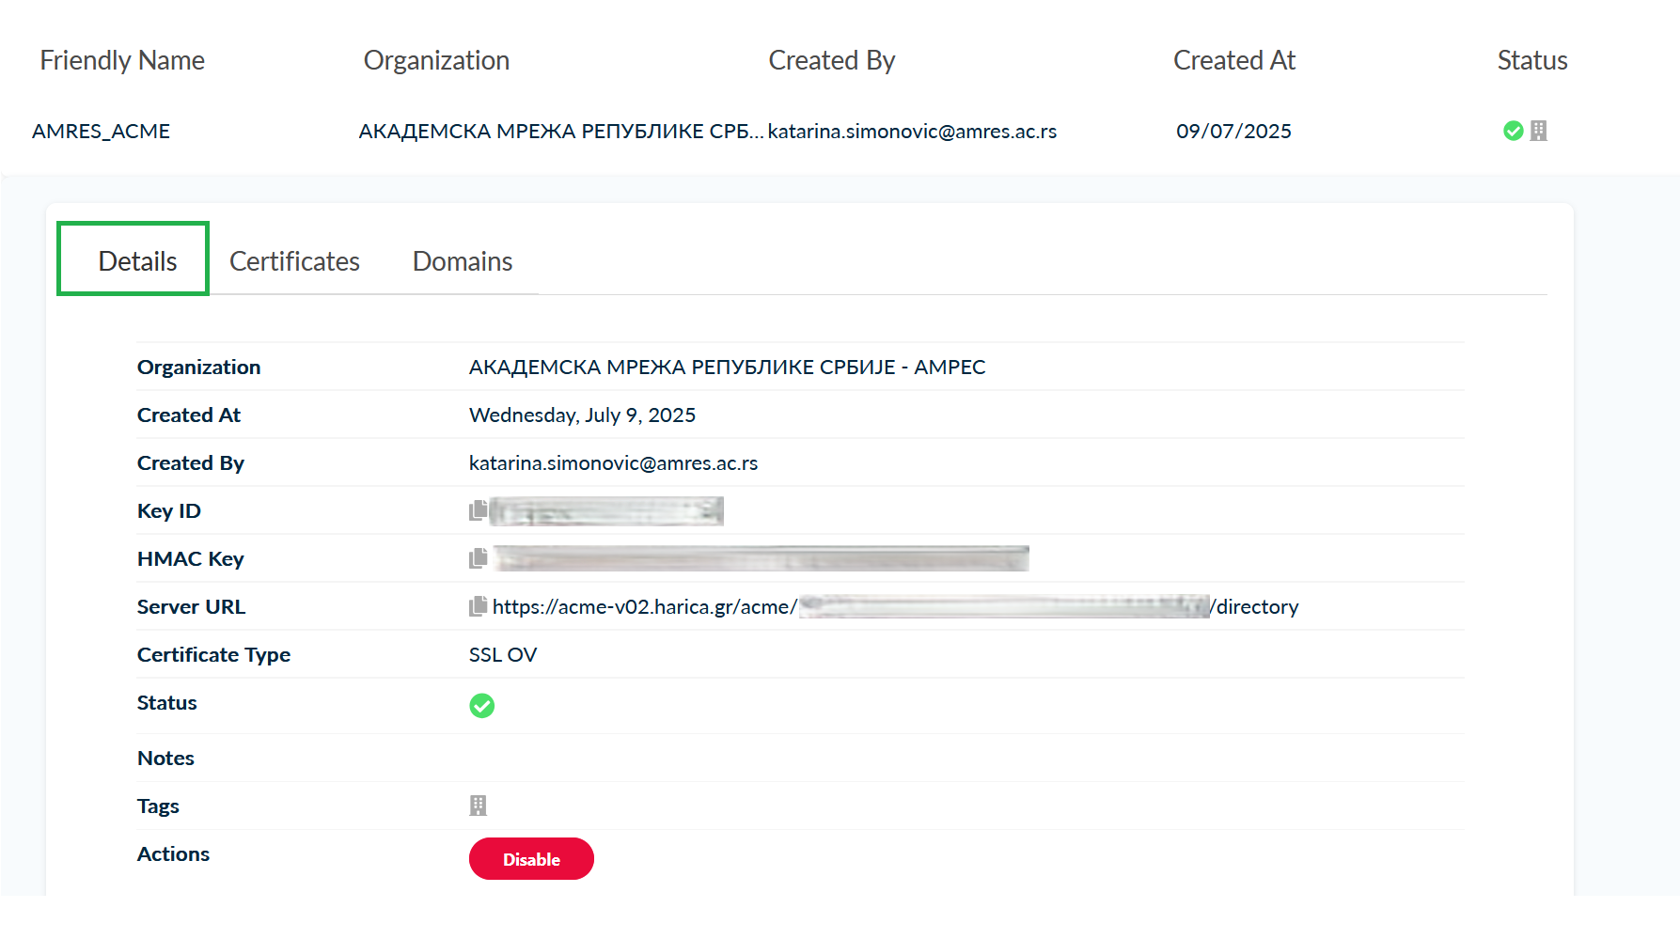Copy the Key ID value
Screen dimensions: 1680x939
(x=478, y=510)
